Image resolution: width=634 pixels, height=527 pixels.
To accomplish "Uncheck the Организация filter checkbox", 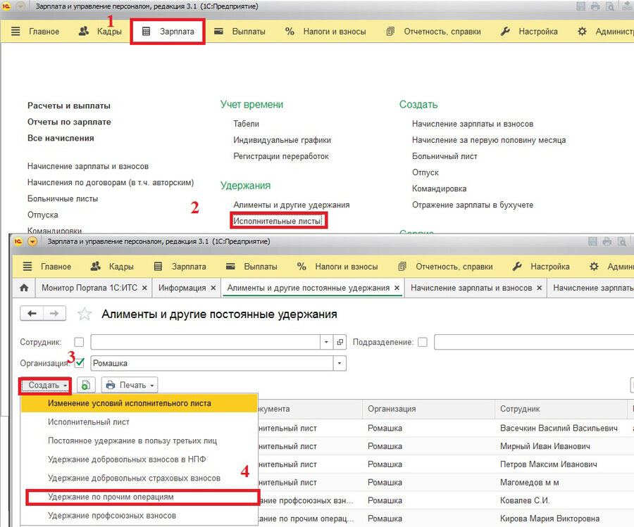I will coord(80,362).
